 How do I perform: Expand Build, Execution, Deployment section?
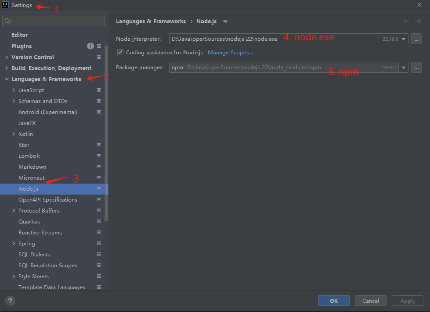(7, 68)
